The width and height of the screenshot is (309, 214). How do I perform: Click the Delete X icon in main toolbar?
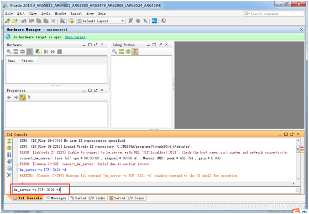(53, 21)
